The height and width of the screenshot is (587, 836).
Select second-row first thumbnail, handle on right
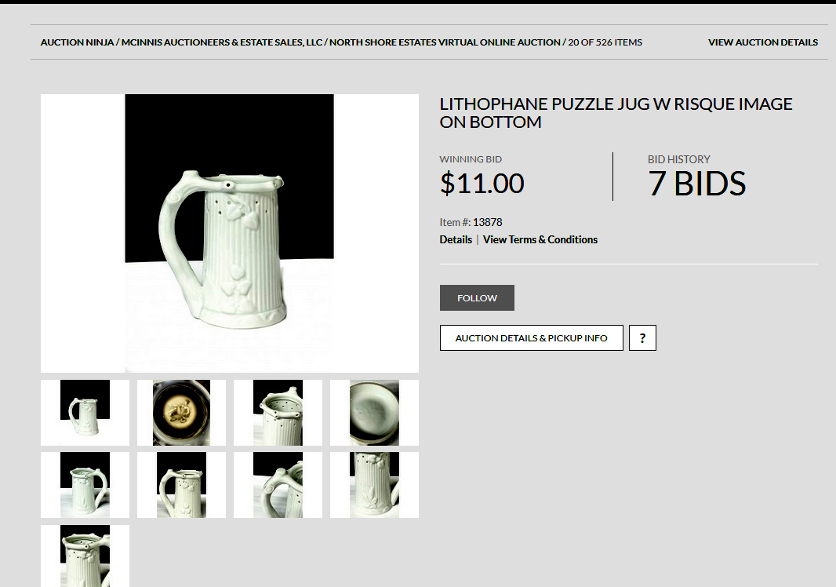point(85,485)
